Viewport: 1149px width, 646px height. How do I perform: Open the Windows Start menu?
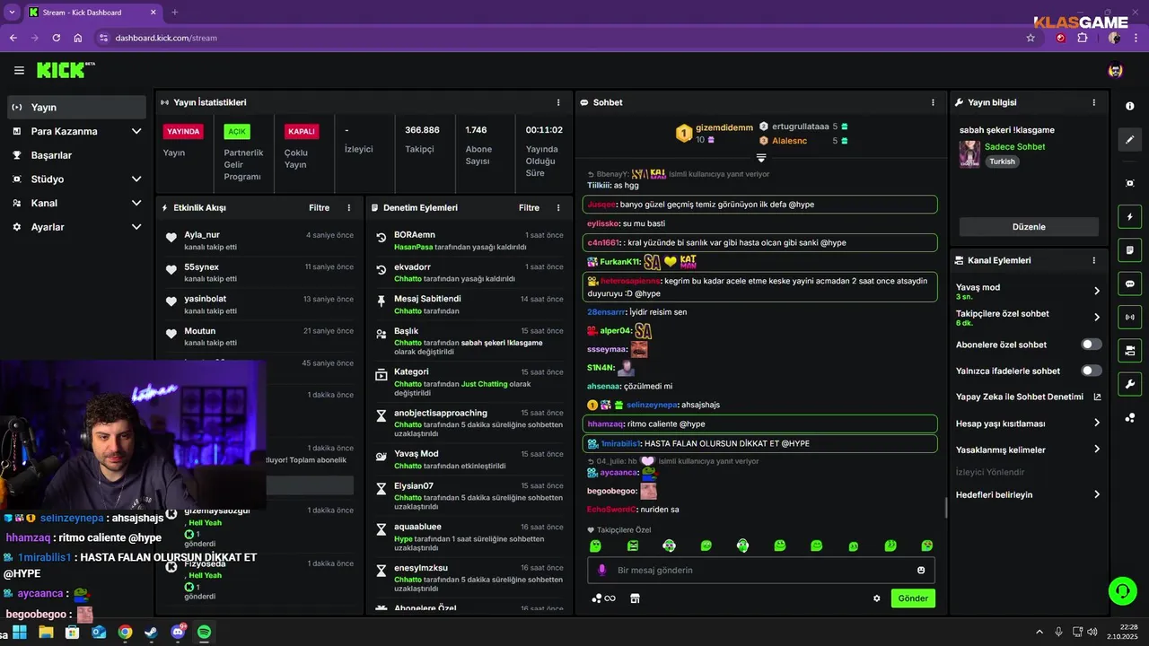[x=20, y=632]
